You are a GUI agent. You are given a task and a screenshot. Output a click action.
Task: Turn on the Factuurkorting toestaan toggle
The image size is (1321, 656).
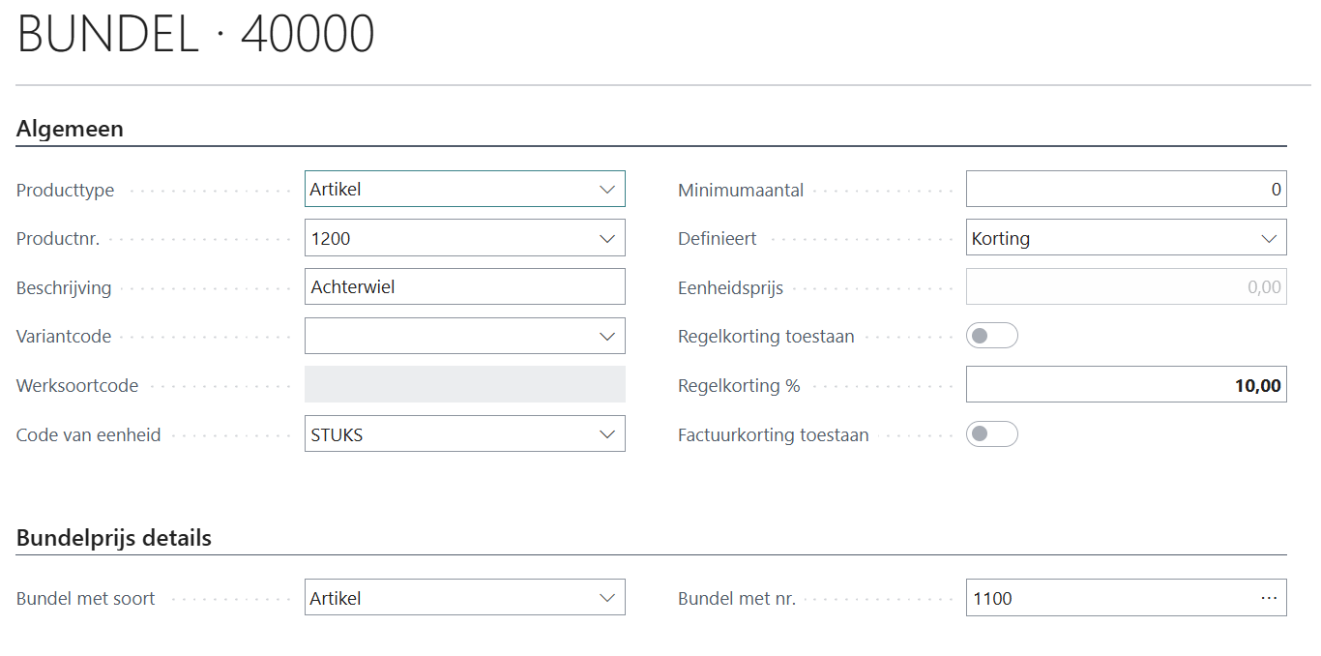(991, 434)
